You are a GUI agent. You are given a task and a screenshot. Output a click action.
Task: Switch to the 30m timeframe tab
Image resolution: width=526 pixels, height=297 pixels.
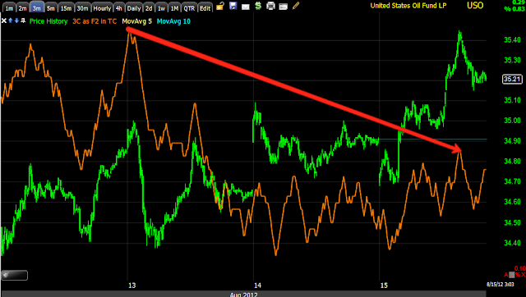pos(82,8)
